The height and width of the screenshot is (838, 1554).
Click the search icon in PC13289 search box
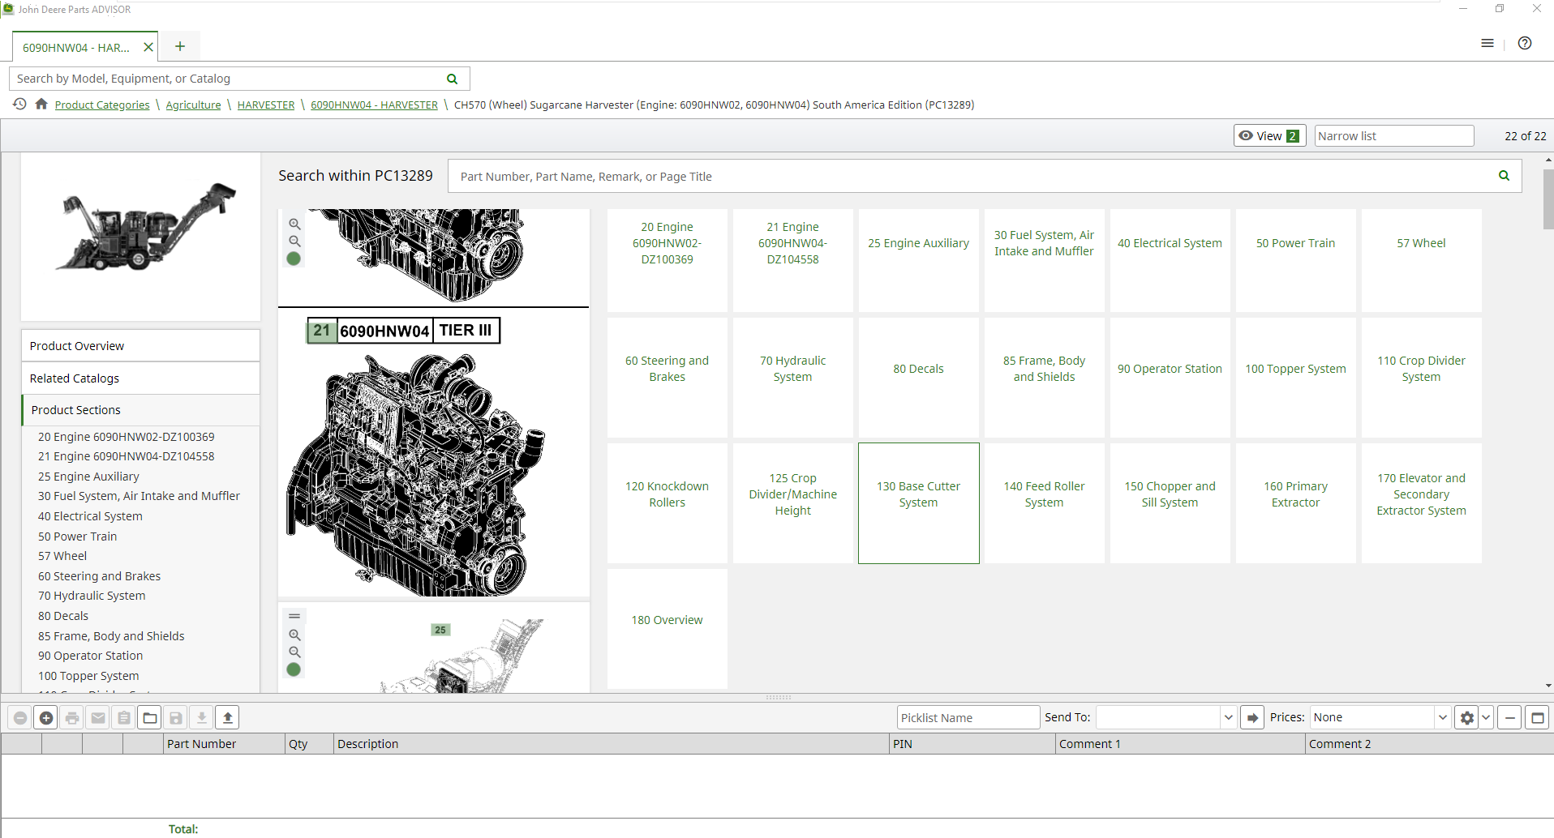(1504, 176)
